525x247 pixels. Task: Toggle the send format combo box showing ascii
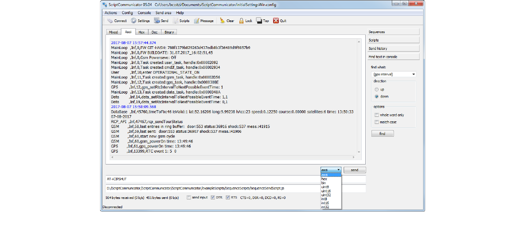pos(331,170)
